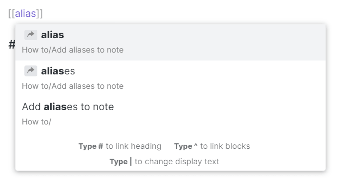Screen dimensions: 345x184
Task: Click bold 'alias' within 'Add aliases to note'
Action: click(55, 107)
